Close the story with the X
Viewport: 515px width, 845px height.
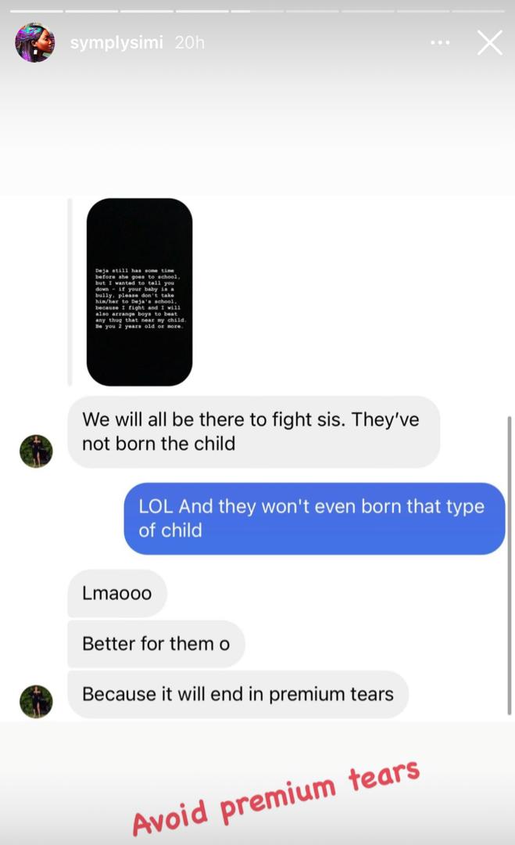(x=490, y=42)
